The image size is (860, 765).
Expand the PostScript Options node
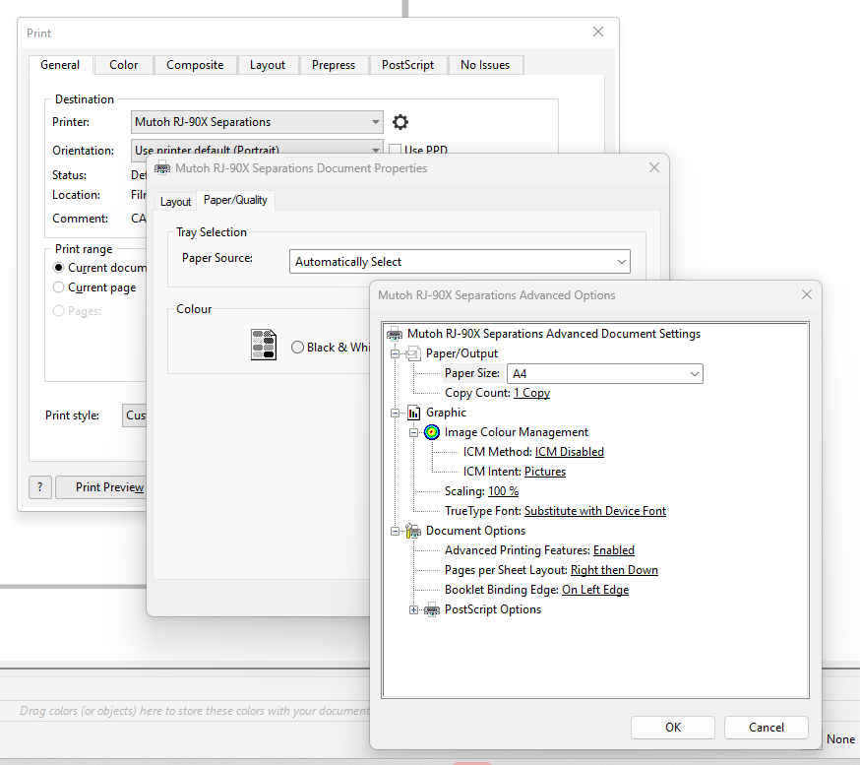(413, 610)
